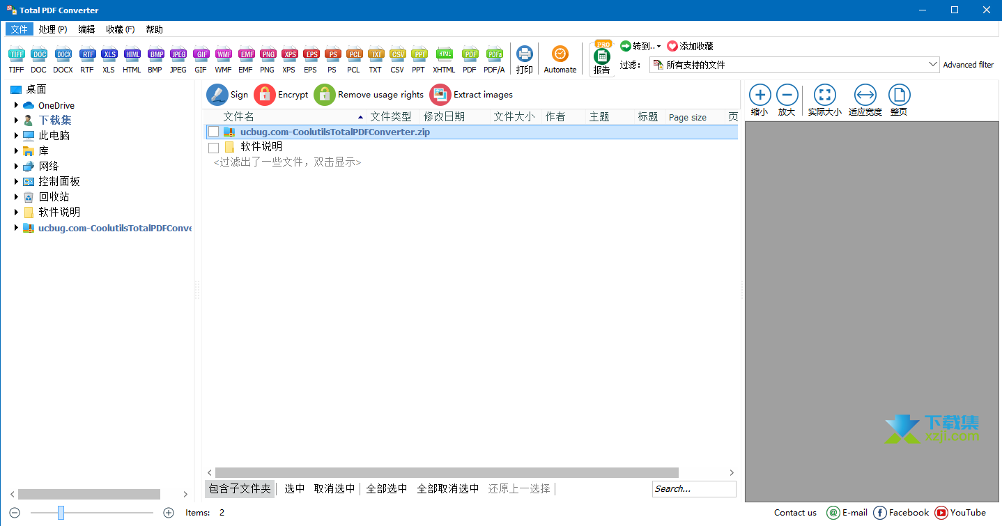Viewport: 1002px width, 526px height.
Task: Choose GIF output format icon
Action: coord(201,54)
